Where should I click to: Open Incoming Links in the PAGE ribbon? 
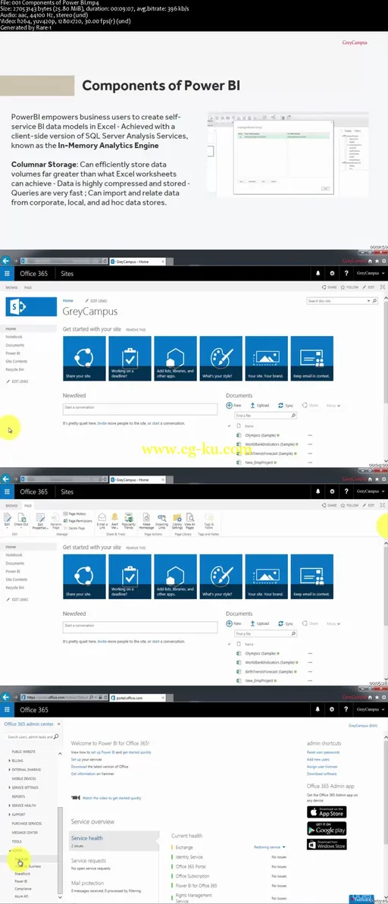(x=161, y=520)
